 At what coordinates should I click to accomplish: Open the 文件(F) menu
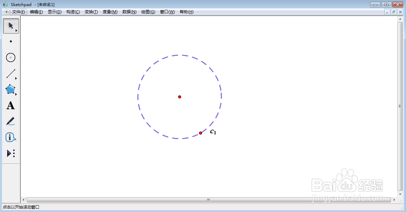19,12
